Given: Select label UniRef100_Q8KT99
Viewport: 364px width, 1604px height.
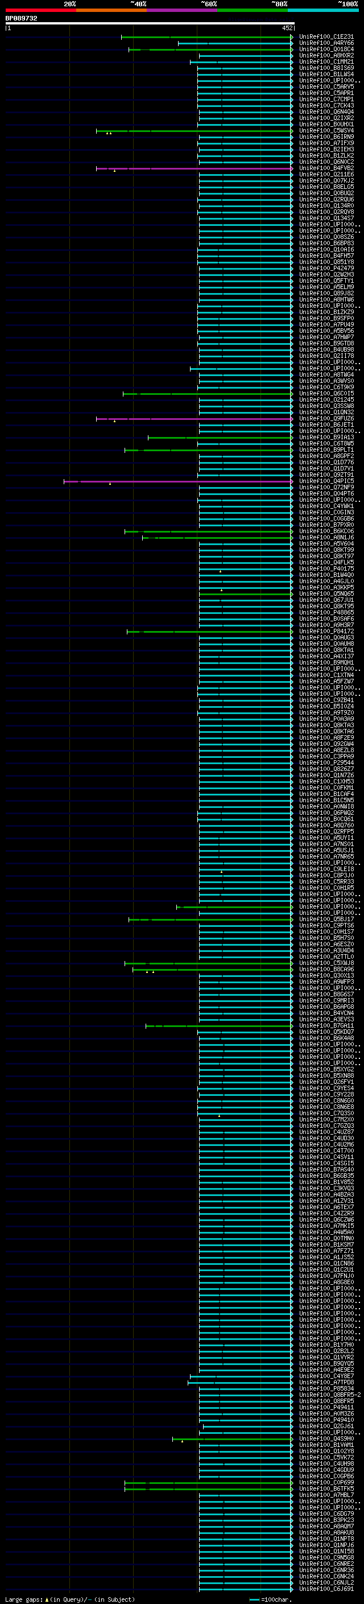Looking at the screenshot, I should click(x=326, y=550).
